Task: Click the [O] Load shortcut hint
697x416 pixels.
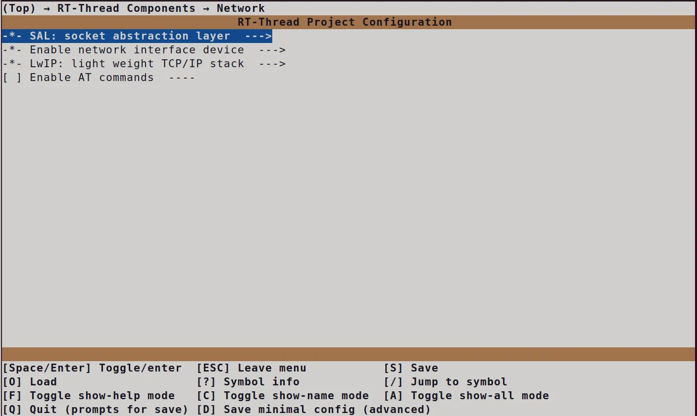Action: pyautogui.click(x=30, y=382)
